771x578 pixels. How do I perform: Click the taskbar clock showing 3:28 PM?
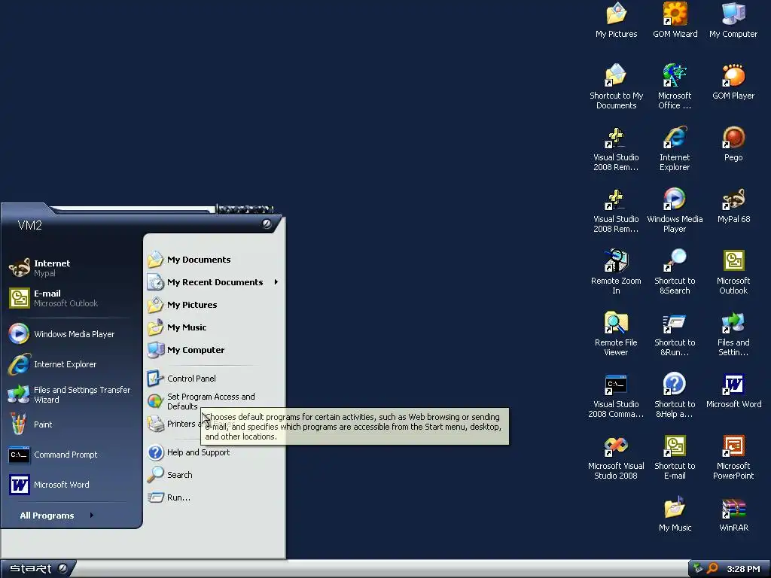pos(743,569)
